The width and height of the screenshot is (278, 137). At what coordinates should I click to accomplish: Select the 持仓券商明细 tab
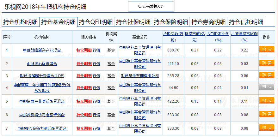[x=208, y=22]
